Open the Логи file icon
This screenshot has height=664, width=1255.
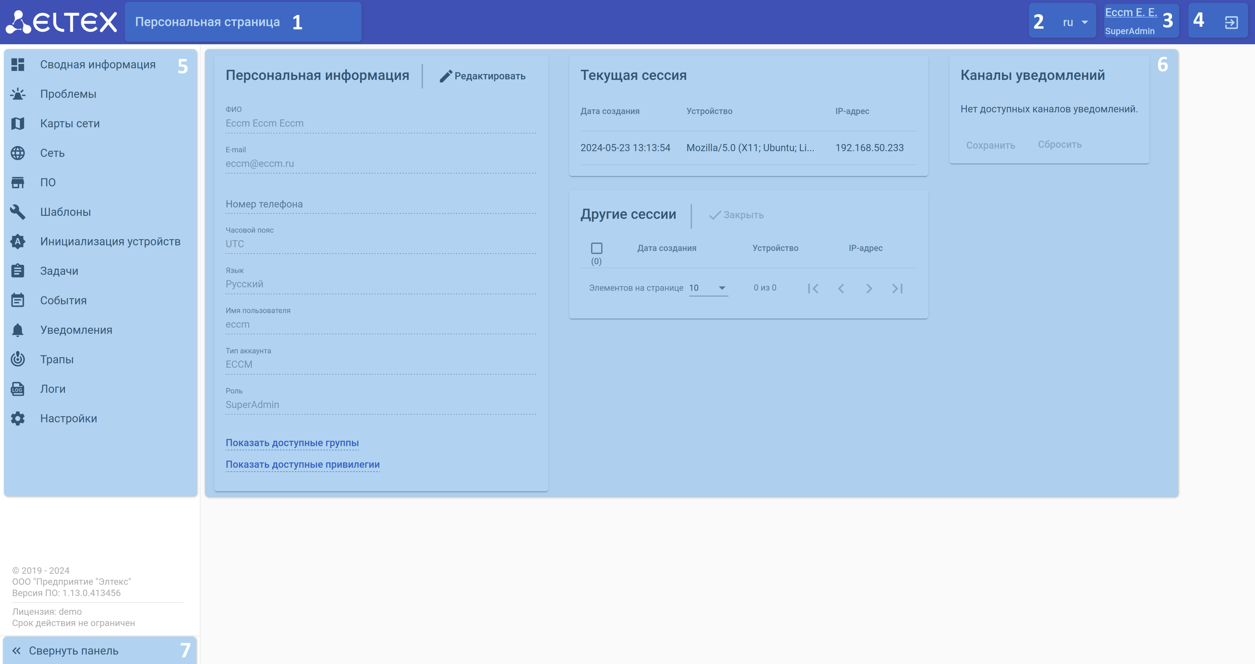(x=17, y=389)
